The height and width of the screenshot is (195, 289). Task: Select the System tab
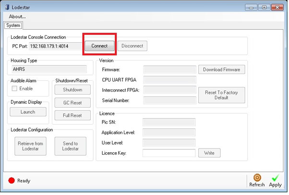[x=13, y=25]
